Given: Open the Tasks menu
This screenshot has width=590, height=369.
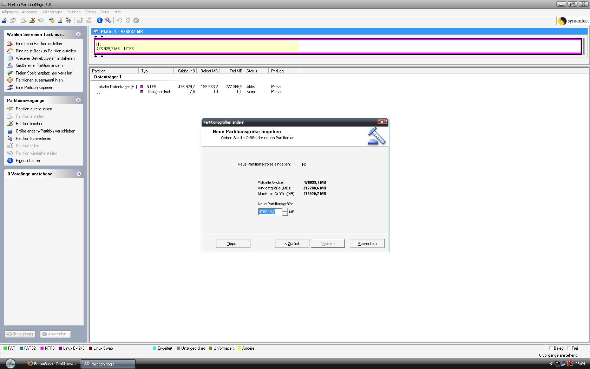Looking at the screenshot, I should (104, 12).
